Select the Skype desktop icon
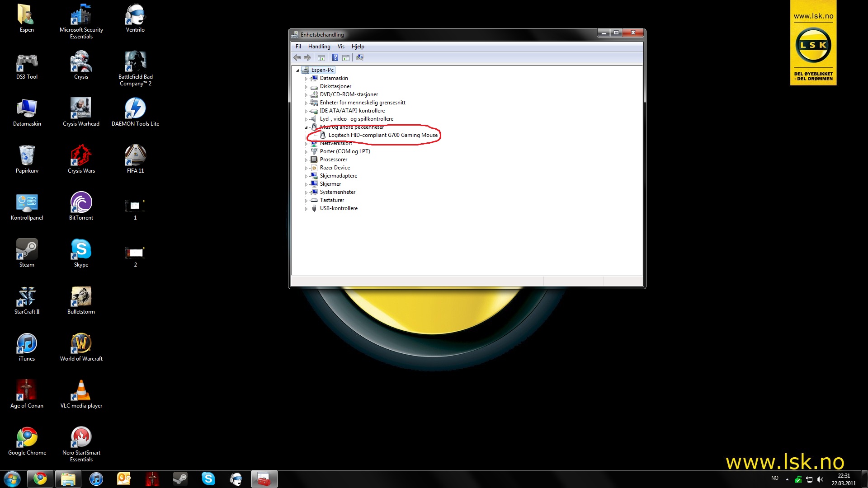Screen dimensions: 868x488 [x=81, y=253]
